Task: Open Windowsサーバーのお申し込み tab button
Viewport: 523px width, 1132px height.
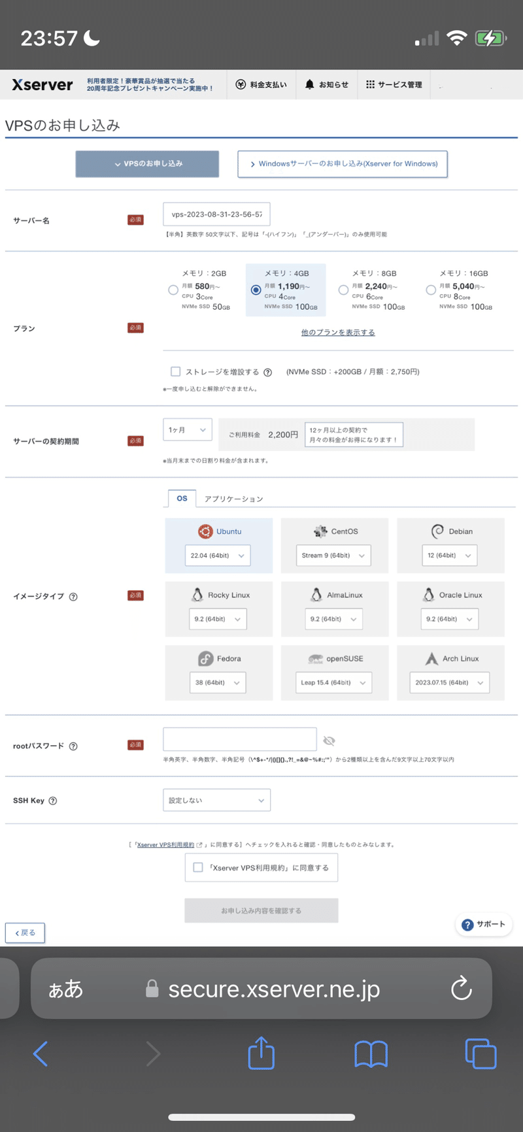Action: pos(343,163)
